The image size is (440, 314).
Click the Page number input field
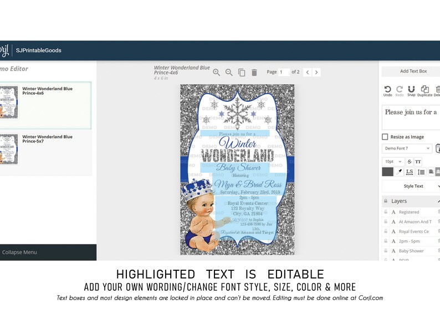[x=284, y=72]
